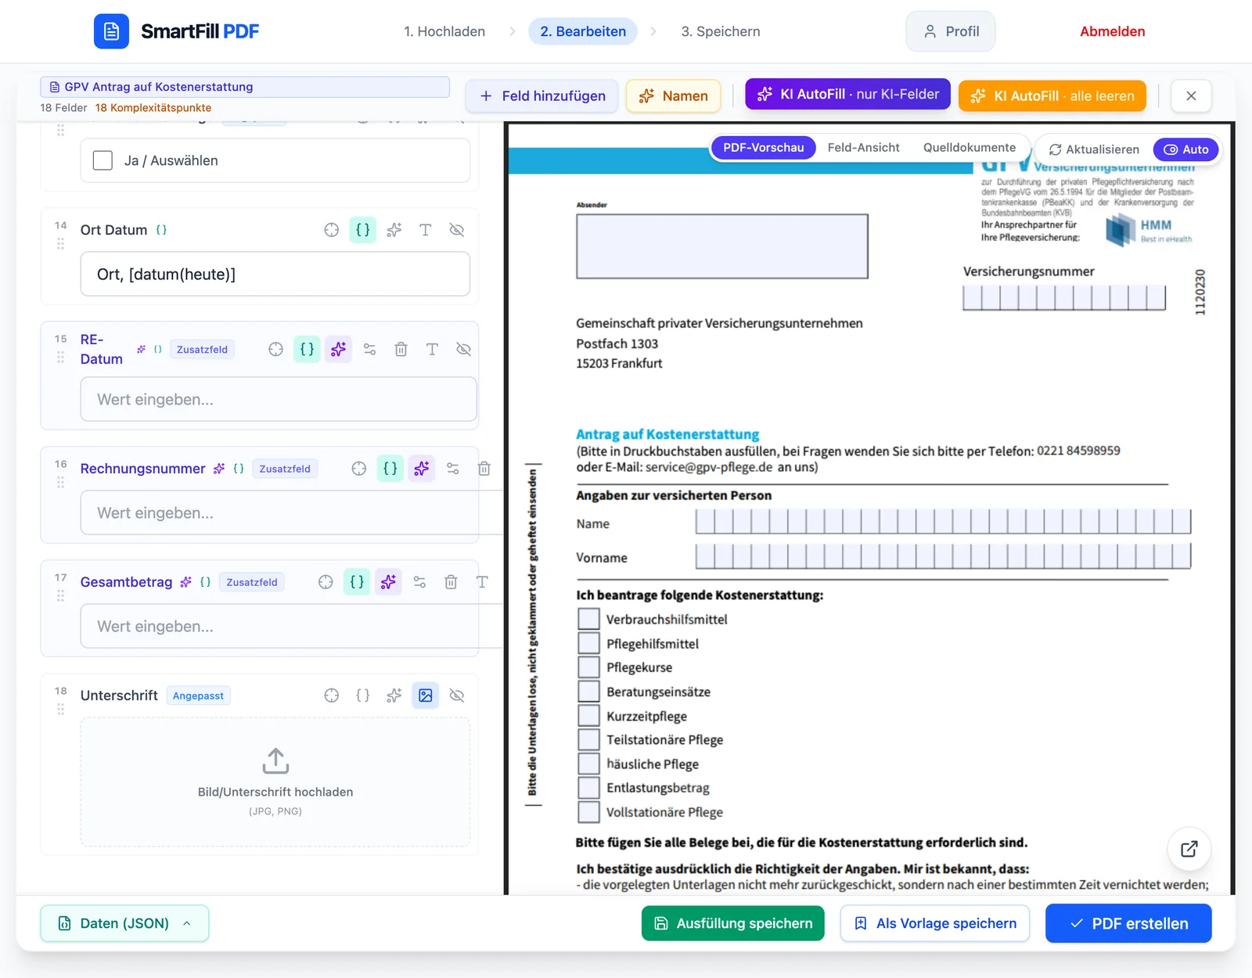Hide the RE-Datum field with the eye icon
Viewport: 1252px width, 978px height.
click(463, 350)
